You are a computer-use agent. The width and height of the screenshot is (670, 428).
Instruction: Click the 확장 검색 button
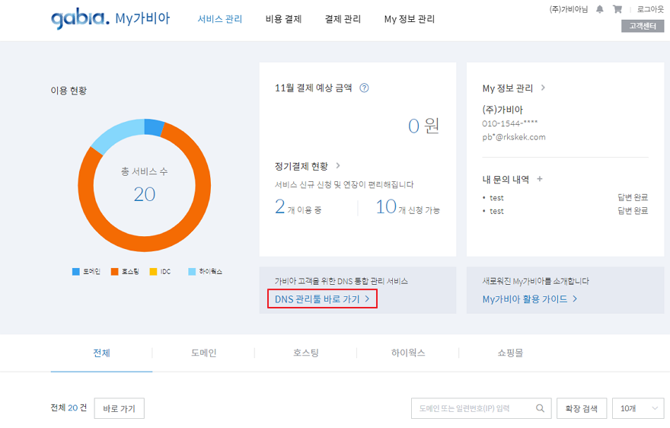pos(582,408)
